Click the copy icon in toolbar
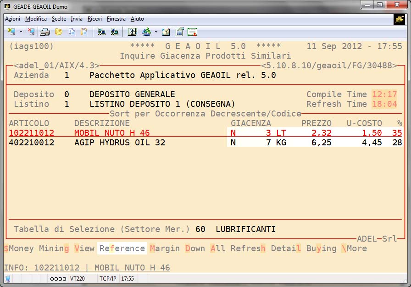The width and height of the screenshot is (411, 287). click(72, 32)
